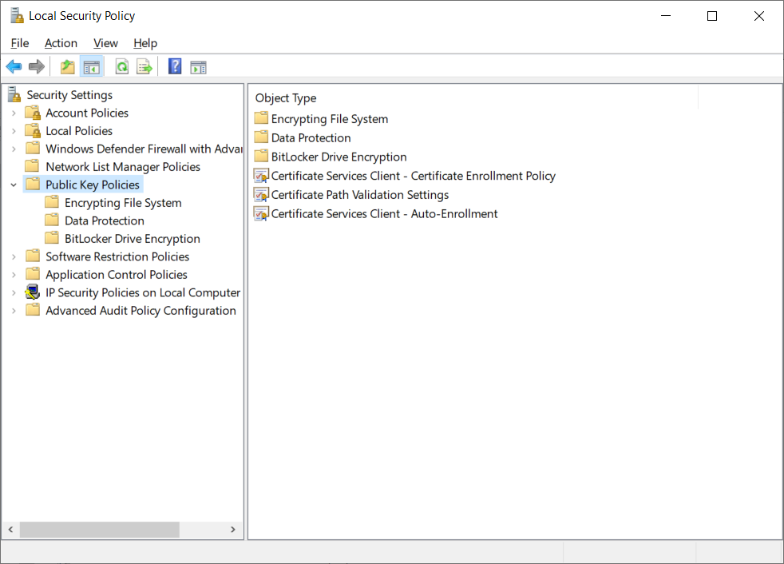
Task: Expand the Software Restriction Policies node
Action: coord(14,257)
